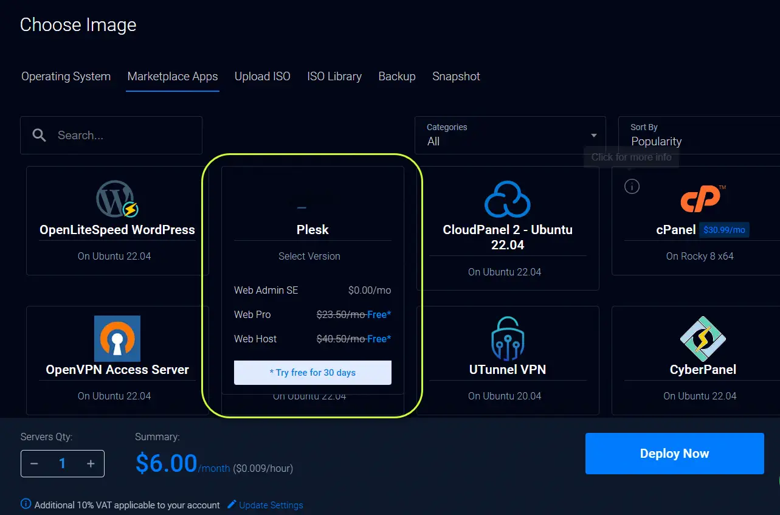This screenshot has height=515, width=780.
Task: Decrease servers quantity with minus button
Action: [34, 464]
